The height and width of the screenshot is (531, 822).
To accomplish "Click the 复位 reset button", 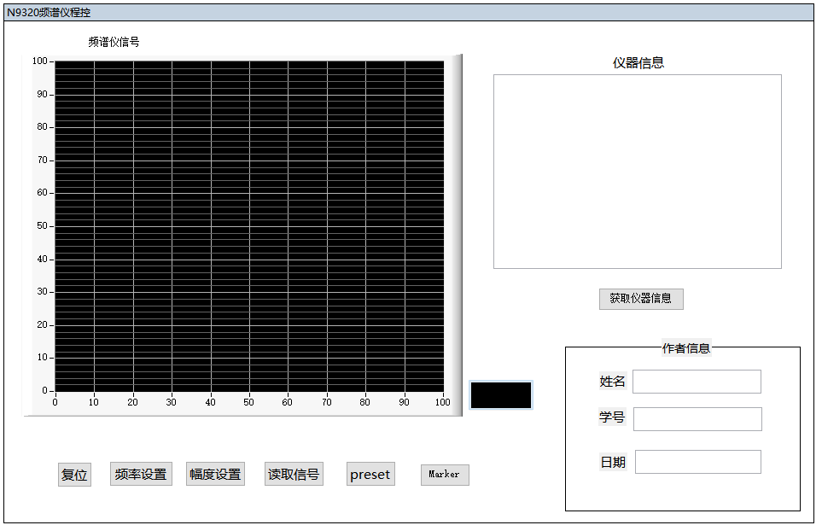I will [x=74, y=475].
